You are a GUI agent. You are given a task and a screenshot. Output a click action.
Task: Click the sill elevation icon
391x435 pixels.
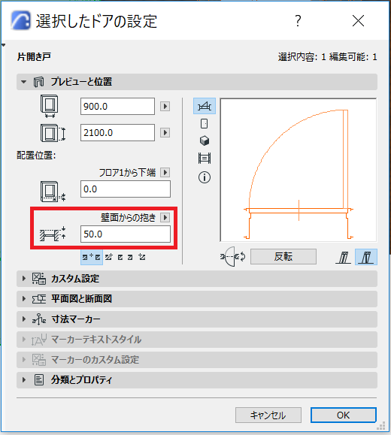pos(53,191)
